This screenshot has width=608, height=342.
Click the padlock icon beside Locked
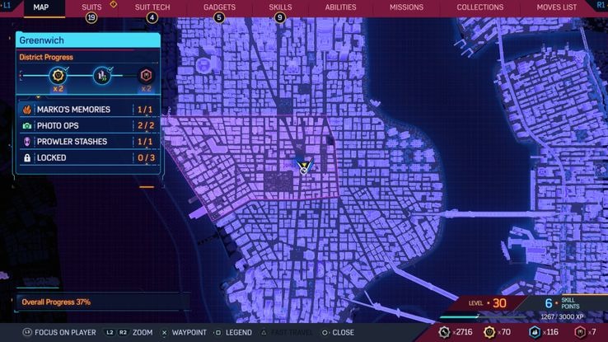(27, 157)
